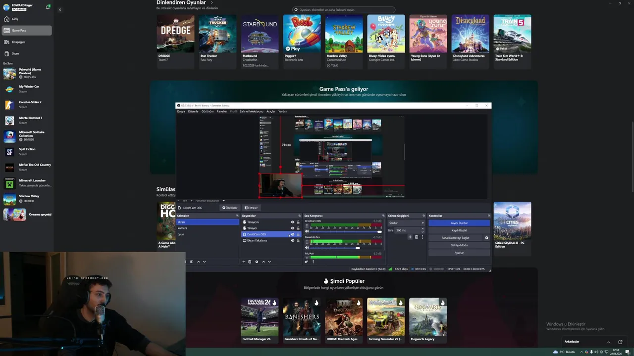Image resolution: width=634 pixels, height=356 pixels.
Task: Open Oynama geçmişi play history
Action: 27,215
